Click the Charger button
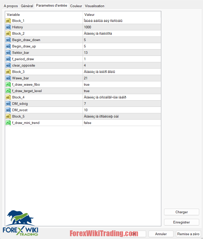This screenshot has height=239, width=203. (182, 212)
